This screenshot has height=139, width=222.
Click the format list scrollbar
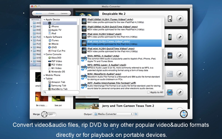tap(163, 69)
